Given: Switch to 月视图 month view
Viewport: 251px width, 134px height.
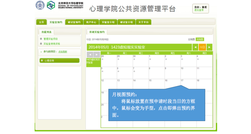Looking at the screenshot, I should 200,39.
